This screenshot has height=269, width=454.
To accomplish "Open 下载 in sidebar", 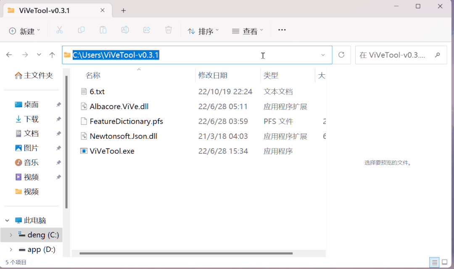I will 26,119.
